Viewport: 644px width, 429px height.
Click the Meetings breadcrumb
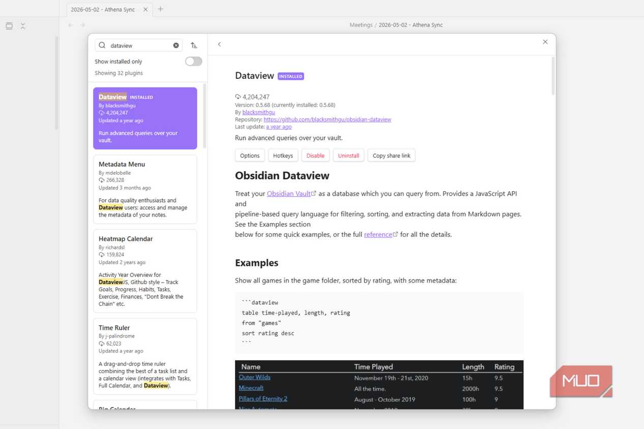coord(361,25)
